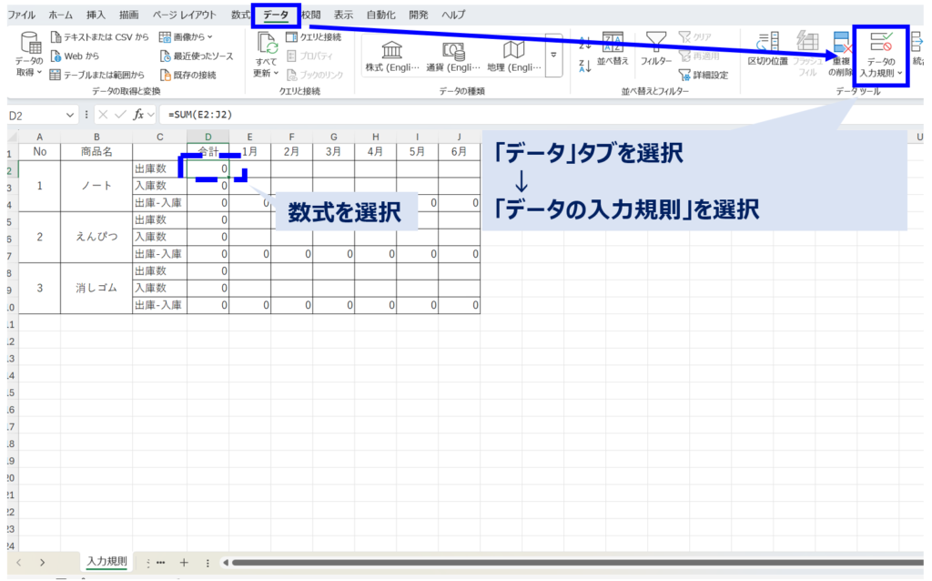This screenshot has height=581, width=932.
Task: Expand すべて更新 dropdown arrow
Action: click(x=277, y=73)
